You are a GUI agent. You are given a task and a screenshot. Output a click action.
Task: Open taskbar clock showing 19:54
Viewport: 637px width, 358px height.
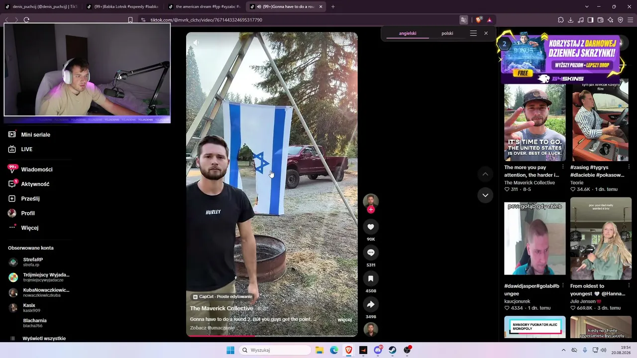pyautogui.click(x=621, y=350)
